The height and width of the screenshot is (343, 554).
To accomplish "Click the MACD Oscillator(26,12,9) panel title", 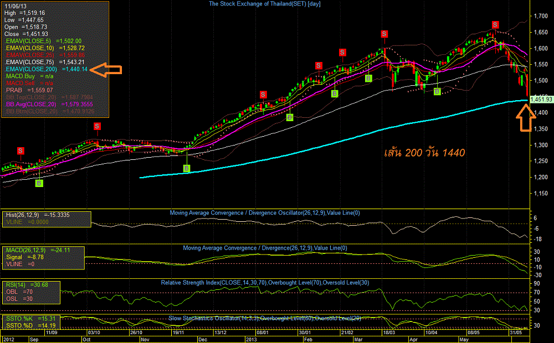I will coord(265,213).
